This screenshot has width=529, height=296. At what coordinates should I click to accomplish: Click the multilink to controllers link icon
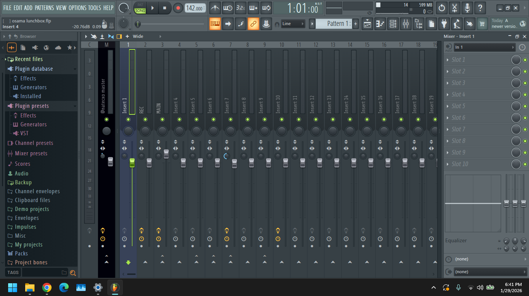point(253,24)
